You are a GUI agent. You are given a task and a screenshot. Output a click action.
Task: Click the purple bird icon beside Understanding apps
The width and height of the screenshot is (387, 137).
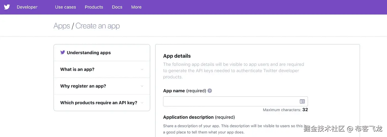coord(63,52)
